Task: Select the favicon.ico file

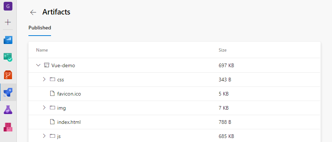Action: (x=69, y=94)
